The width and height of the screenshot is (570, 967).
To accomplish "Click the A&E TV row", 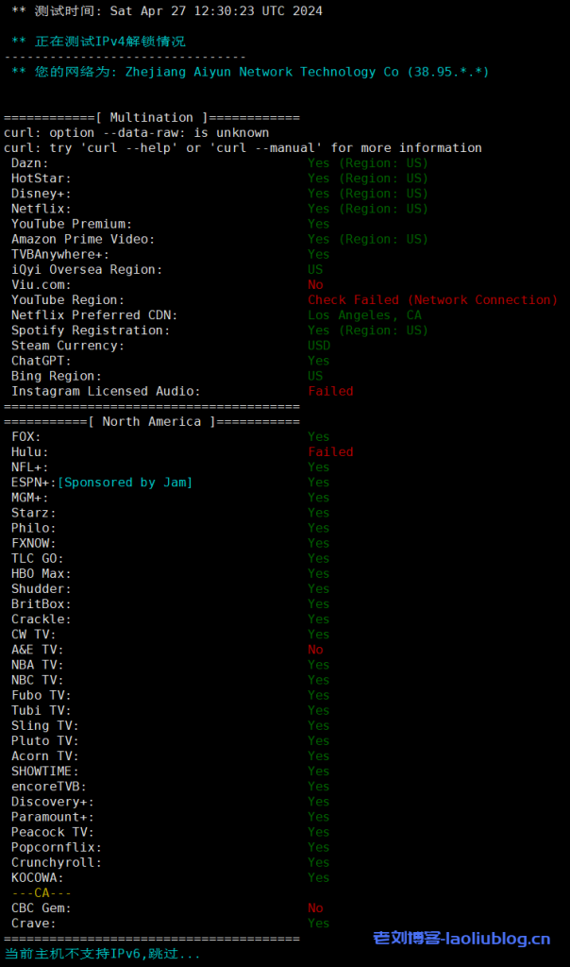I will [37, 650].
